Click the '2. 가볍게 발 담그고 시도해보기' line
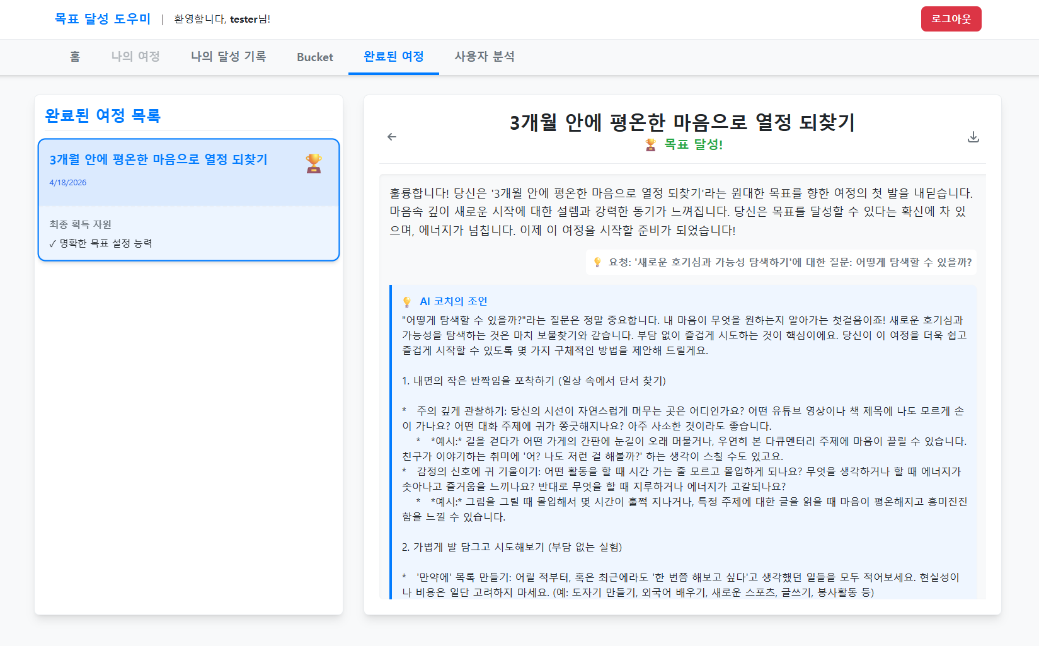The width and height of the screenshot is (1039, 646). [x=512, y=547]
